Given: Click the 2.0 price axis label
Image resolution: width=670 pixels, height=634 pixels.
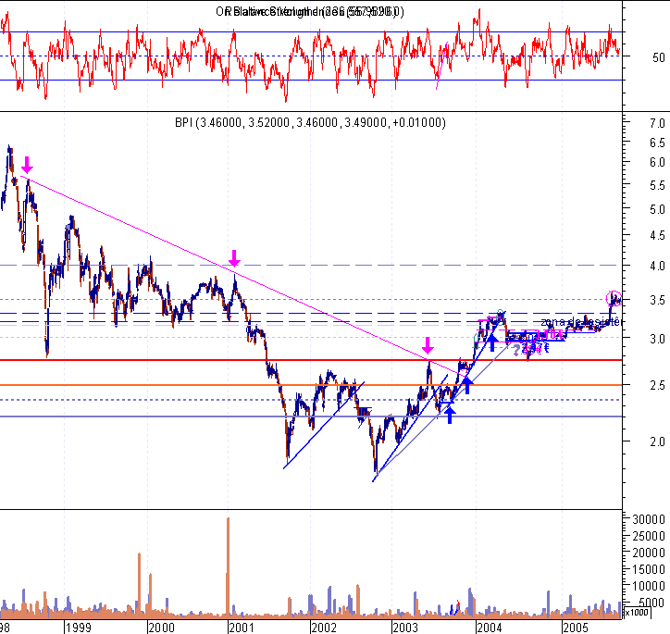Looking at the screenshot, I should tap(657, 441).
